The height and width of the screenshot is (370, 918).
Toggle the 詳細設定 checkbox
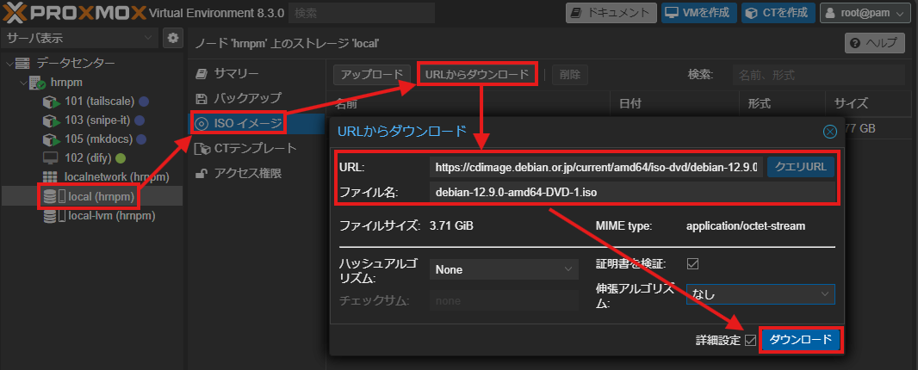[x=750, y=340]
